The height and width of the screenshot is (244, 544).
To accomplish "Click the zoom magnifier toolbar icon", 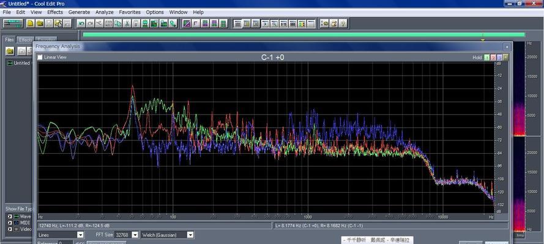I will (x=274, y=24).
